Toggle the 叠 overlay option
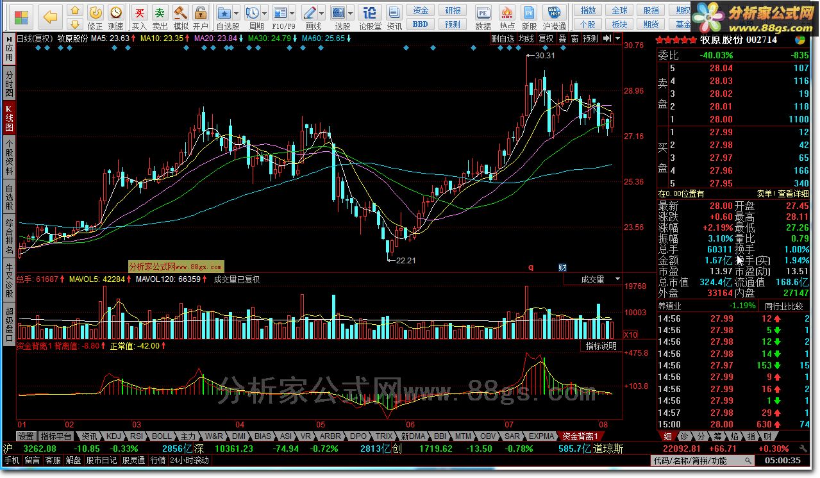Viewport: 820px width, 478px height. click(x=562, y=38)
